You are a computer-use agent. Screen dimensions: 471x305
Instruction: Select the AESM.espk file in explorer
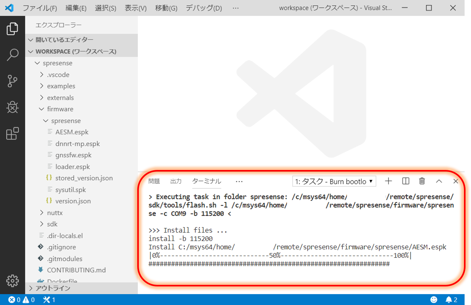[72, 132]
